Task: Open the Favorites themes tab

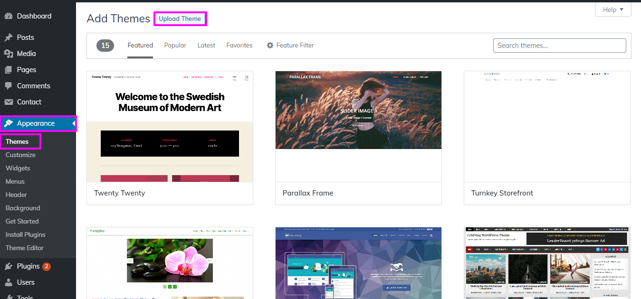Action: (239, 46)
